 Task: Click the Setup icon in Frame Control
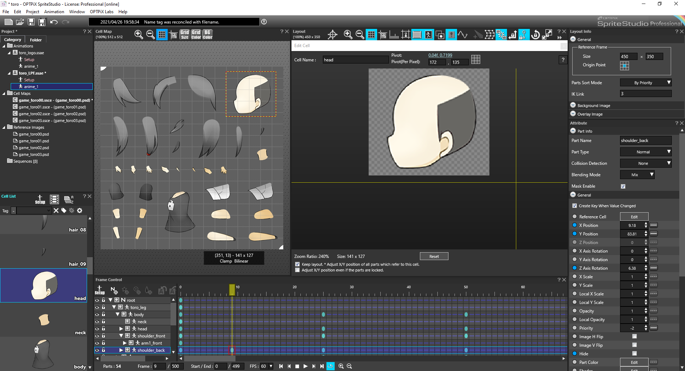(x=100, y=290)
